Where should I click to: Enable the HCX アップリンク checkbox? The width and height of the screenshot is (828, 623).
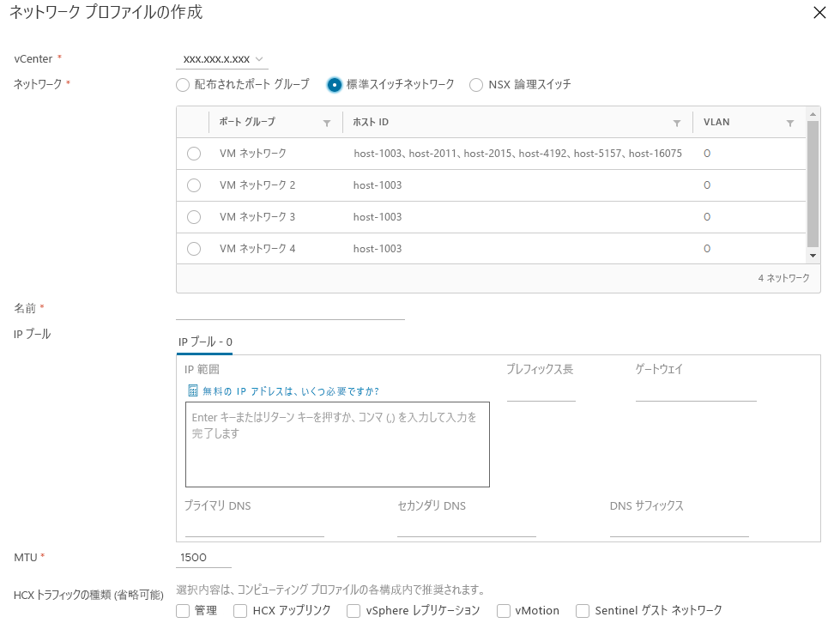240,611
